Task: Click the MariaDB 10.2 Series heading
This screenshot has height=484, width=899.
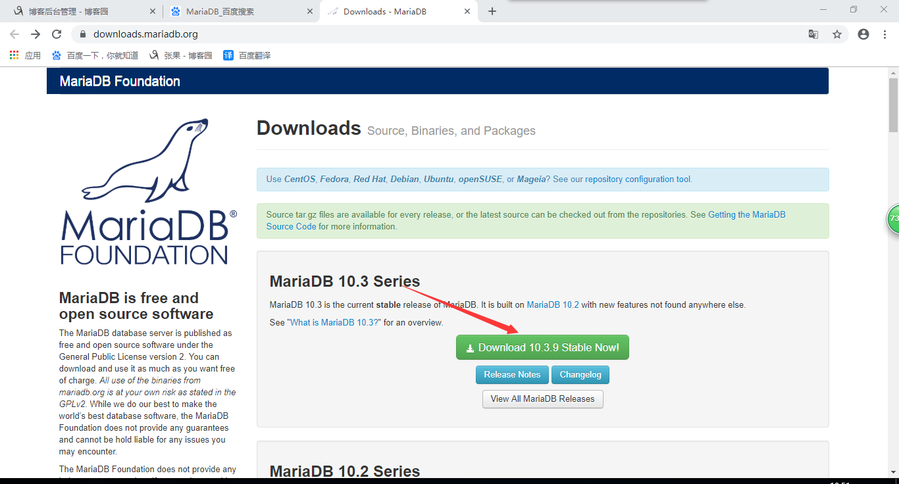Action: [x=345, y=472]
